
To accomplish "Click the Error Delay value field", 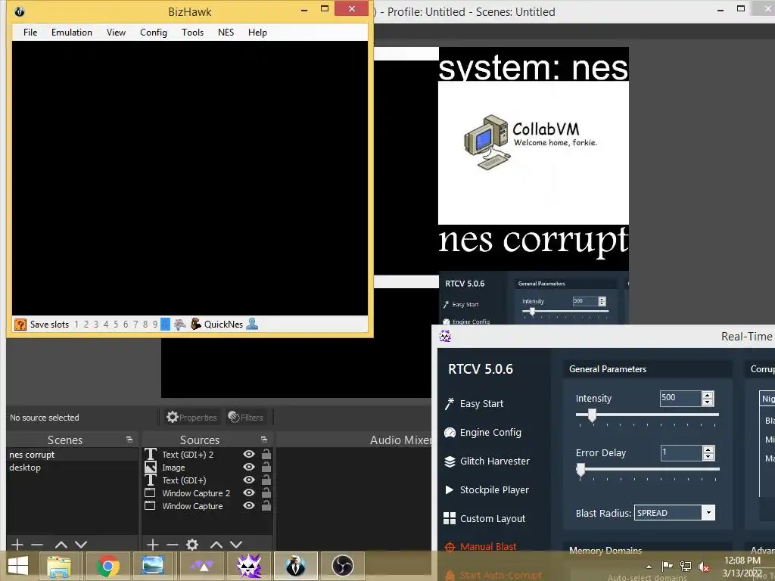I will (x=681, y=452).
